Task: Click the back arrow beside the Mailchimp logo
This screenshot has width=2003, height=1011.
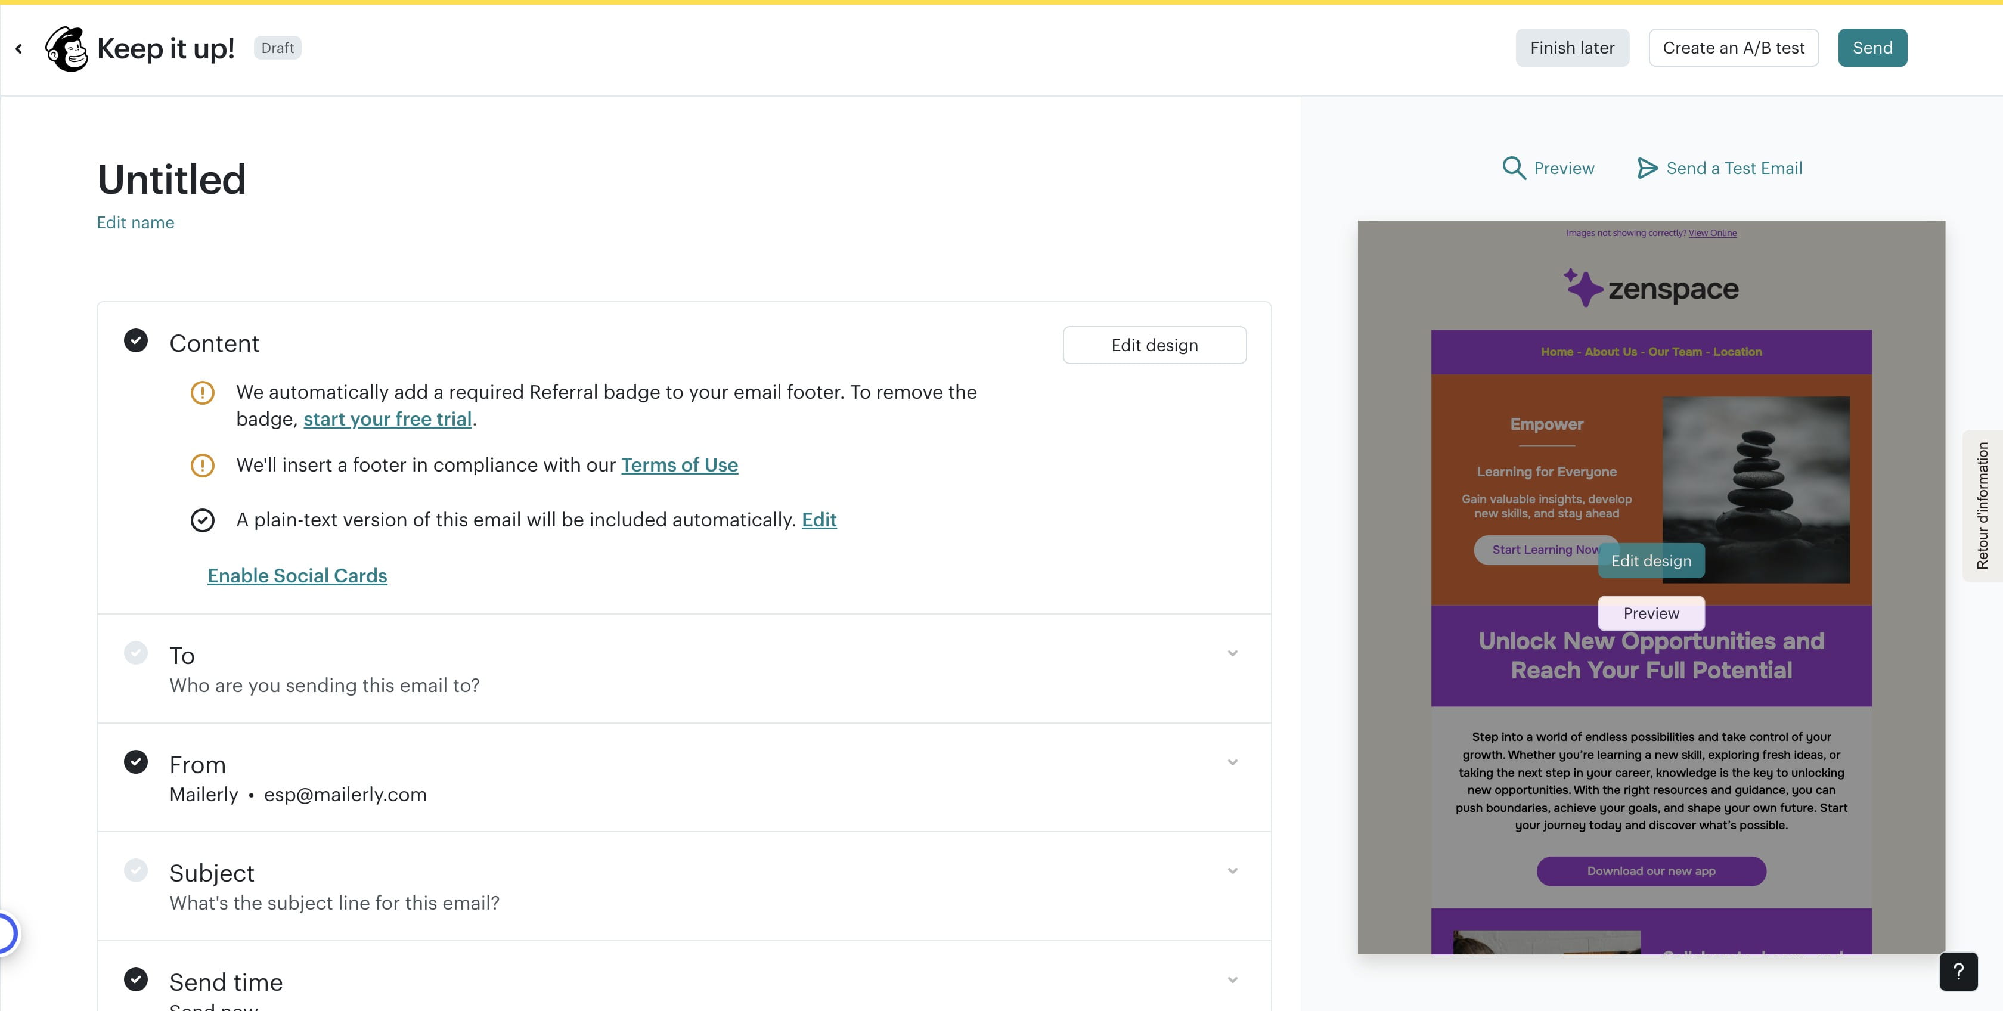Action: [18, 49]
